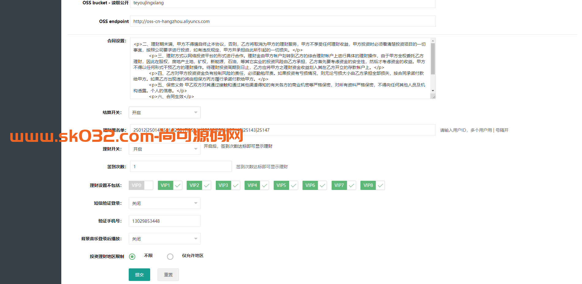Viewport: 582px width, 284px height.
Task: Click the OSS endpoint label
Action: (114, 21)
